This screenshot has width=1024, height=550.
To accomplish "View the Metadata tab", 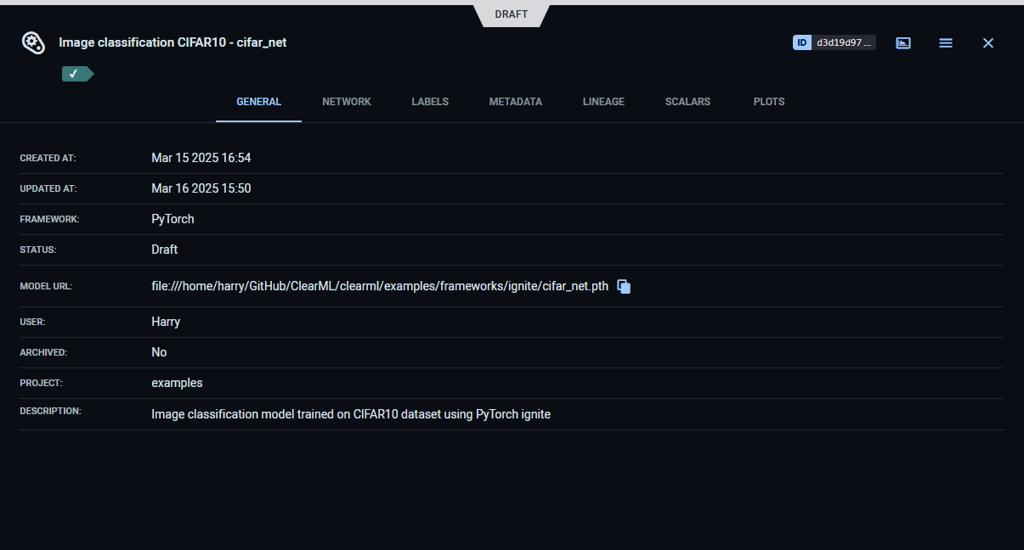I will (x=515, y=102).
